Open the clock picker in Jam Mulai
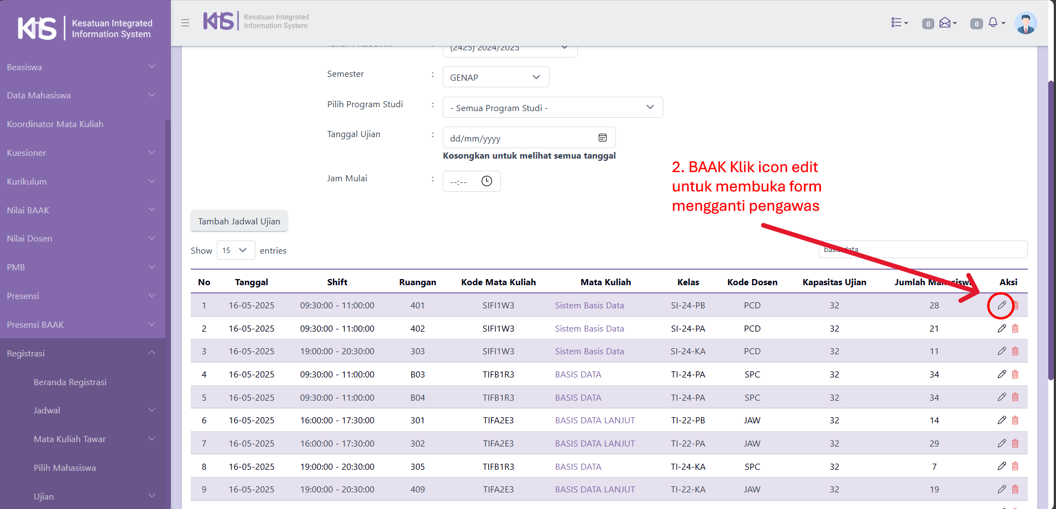 point(487,181)
